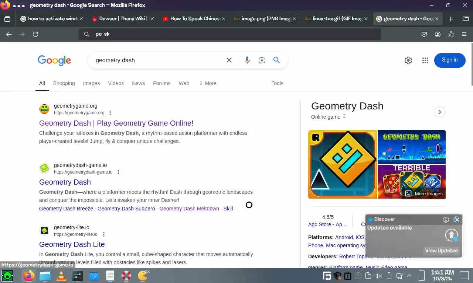Close the geometry dash Google Search tab

click(x=437, y=19)
